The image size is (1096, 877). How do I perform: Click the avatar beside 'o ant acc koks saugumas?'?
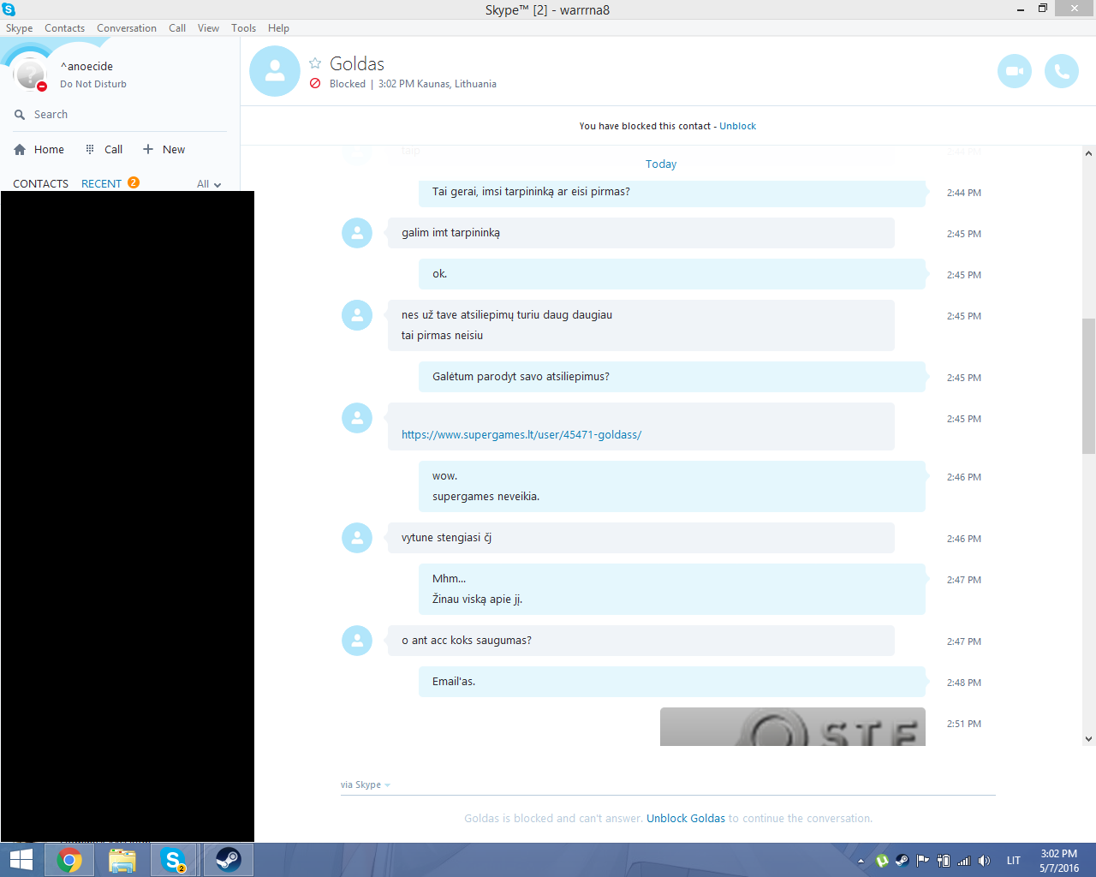tap(357, 641)
